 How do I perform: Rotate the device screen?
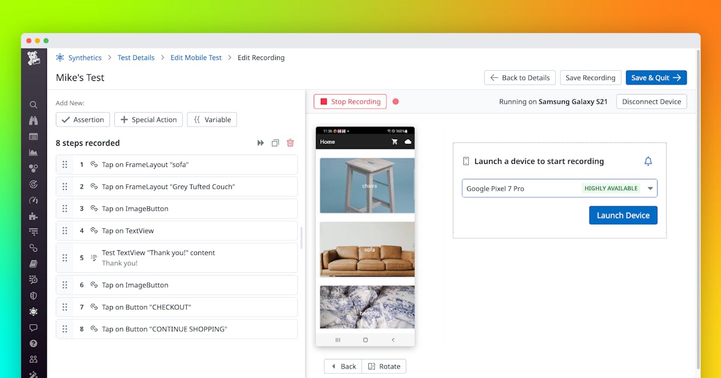(384, 366)
